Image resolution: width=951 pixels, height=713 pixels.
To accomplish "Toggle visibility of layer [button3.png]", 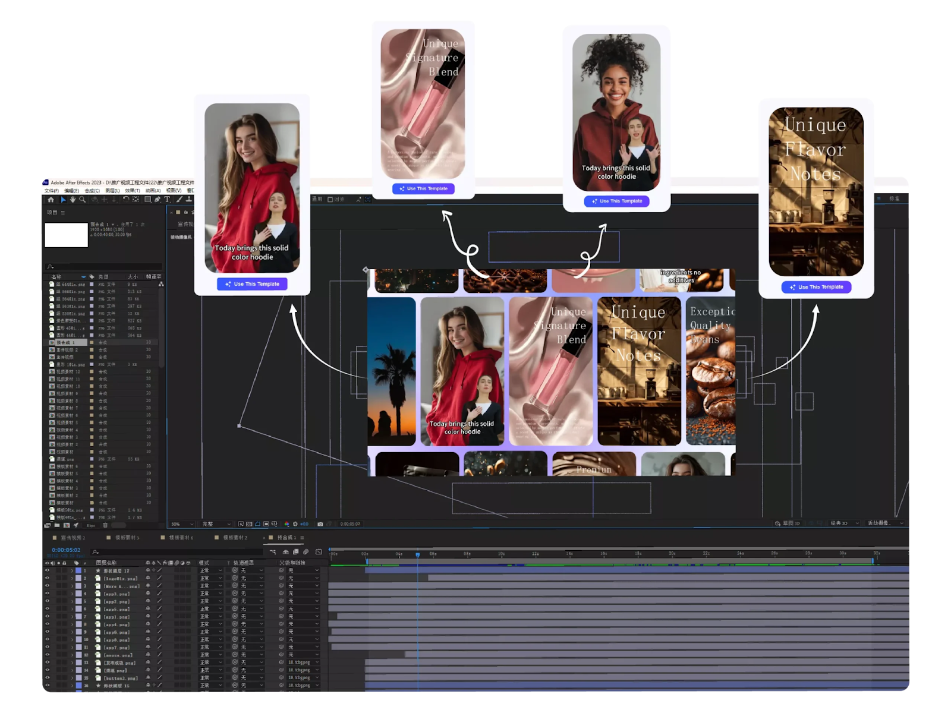I will 47,678.
